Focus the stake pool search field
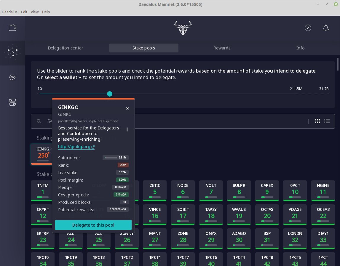This screenshot has height=266, width=340. (183, 121)
